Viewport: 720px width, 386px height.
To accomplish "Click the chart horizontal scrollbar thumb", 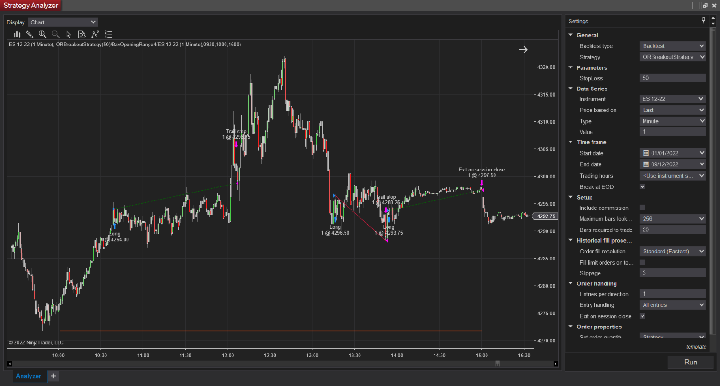I will tap(497, 364).
